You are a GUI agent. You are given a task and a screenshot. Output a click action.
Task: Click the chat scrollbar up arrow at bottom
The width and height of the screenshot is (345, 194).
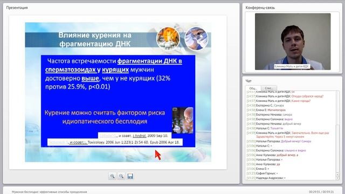[x=337, y=175]
